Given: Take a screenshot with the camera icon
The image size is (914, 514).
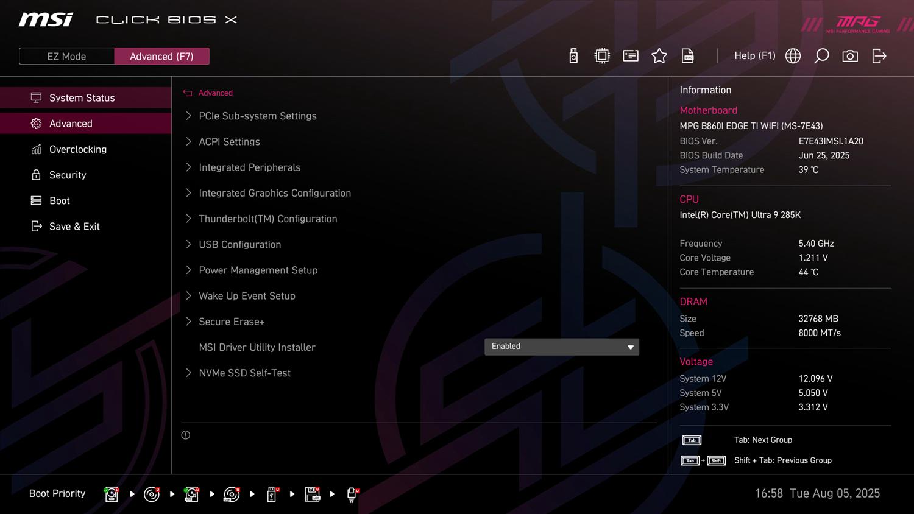Looking at the screenshot, I should [x=850, y=56].
